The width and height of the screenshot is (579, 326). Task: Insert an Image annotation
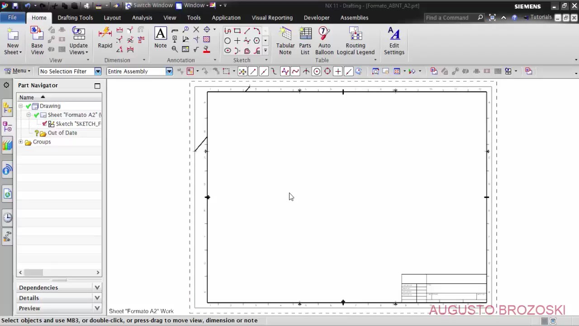185,49
